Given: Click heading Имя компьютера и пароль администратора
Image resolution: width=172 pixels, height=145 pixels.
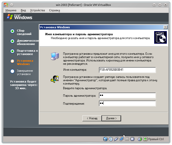Looking at the screenshot, I should pyautogui.click(x=79, y=34).
